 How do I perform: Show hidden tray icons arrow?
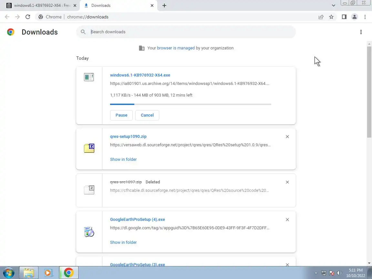(x=316, y=273)
